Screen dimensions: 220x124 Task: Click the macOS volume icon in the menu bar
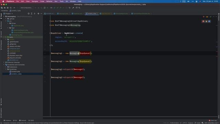188,1
